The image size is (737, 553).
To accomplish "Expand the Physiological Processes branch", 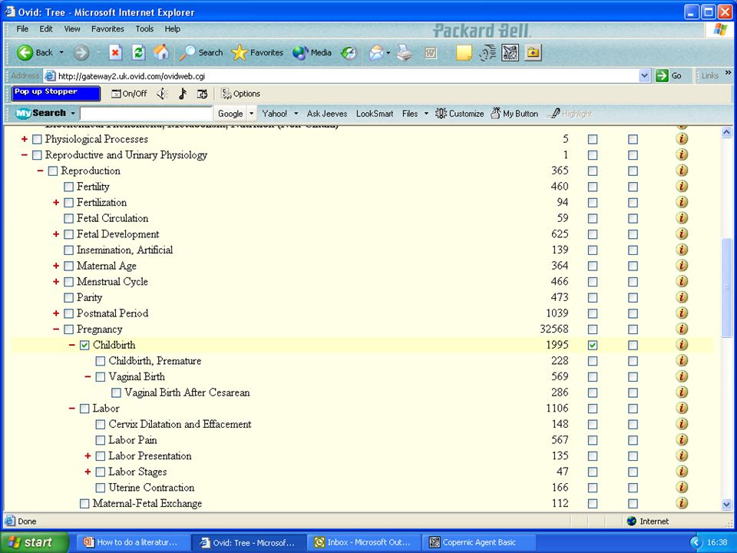I will 25,139.
